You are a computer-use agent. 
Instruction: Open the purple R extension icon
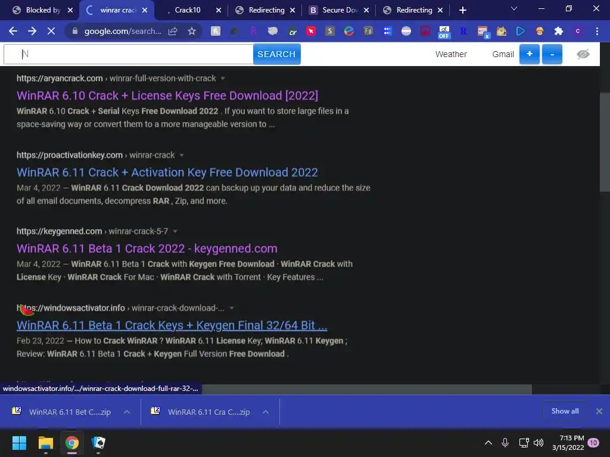254,31
